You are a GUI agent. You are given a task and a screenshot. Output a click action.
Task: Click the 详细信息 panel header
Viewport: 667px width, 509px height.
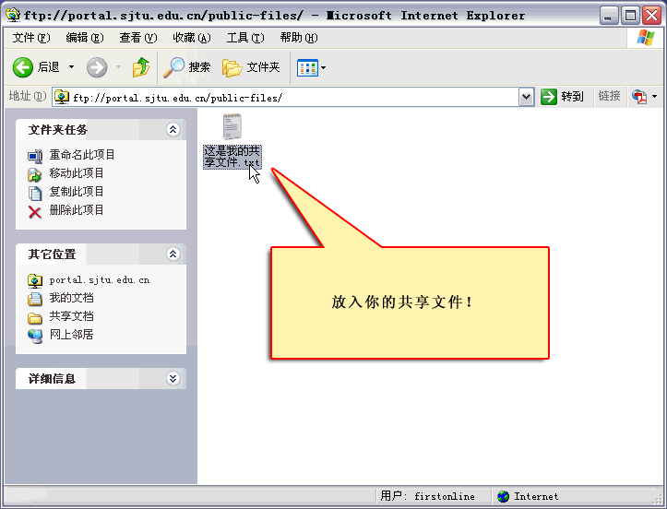pos(101,378)
